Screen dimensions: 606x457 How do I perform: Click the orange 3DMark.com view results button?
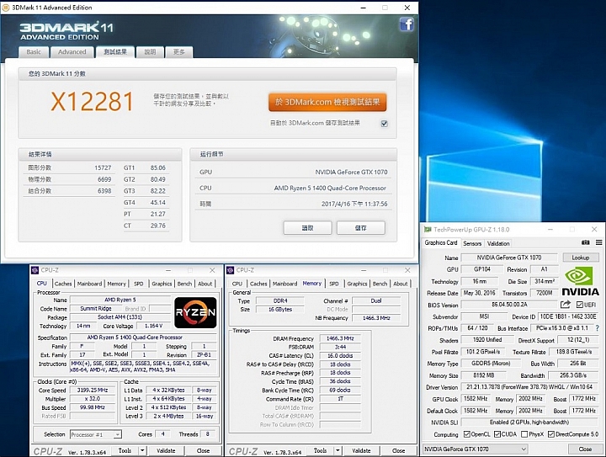pos(327,103)
